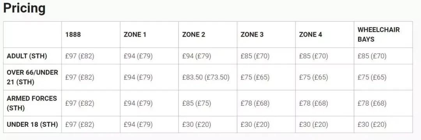Click the OVER 66/UNDER 21 (STH) row label

(32, 77)
